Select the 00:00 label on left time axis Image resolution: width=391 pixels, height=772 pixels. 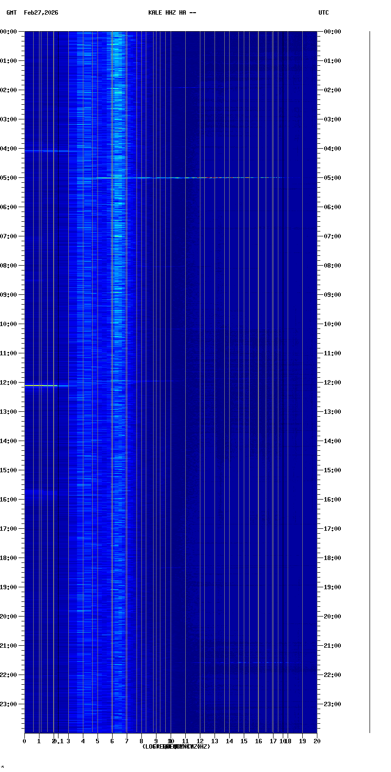[x=9, y=32]
